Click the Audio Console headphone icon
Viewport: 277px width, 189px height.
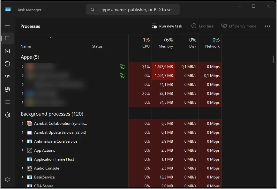(x=29, y=168)
